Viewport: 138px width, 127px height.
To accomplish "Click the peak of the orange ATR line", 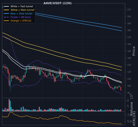I will 11,112.
